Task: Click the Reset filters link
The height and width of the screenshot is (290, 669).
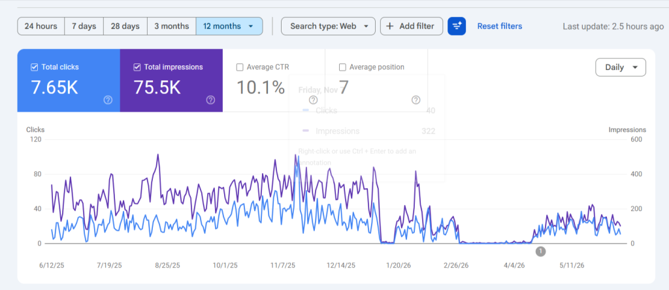Action: coord(500,26)
